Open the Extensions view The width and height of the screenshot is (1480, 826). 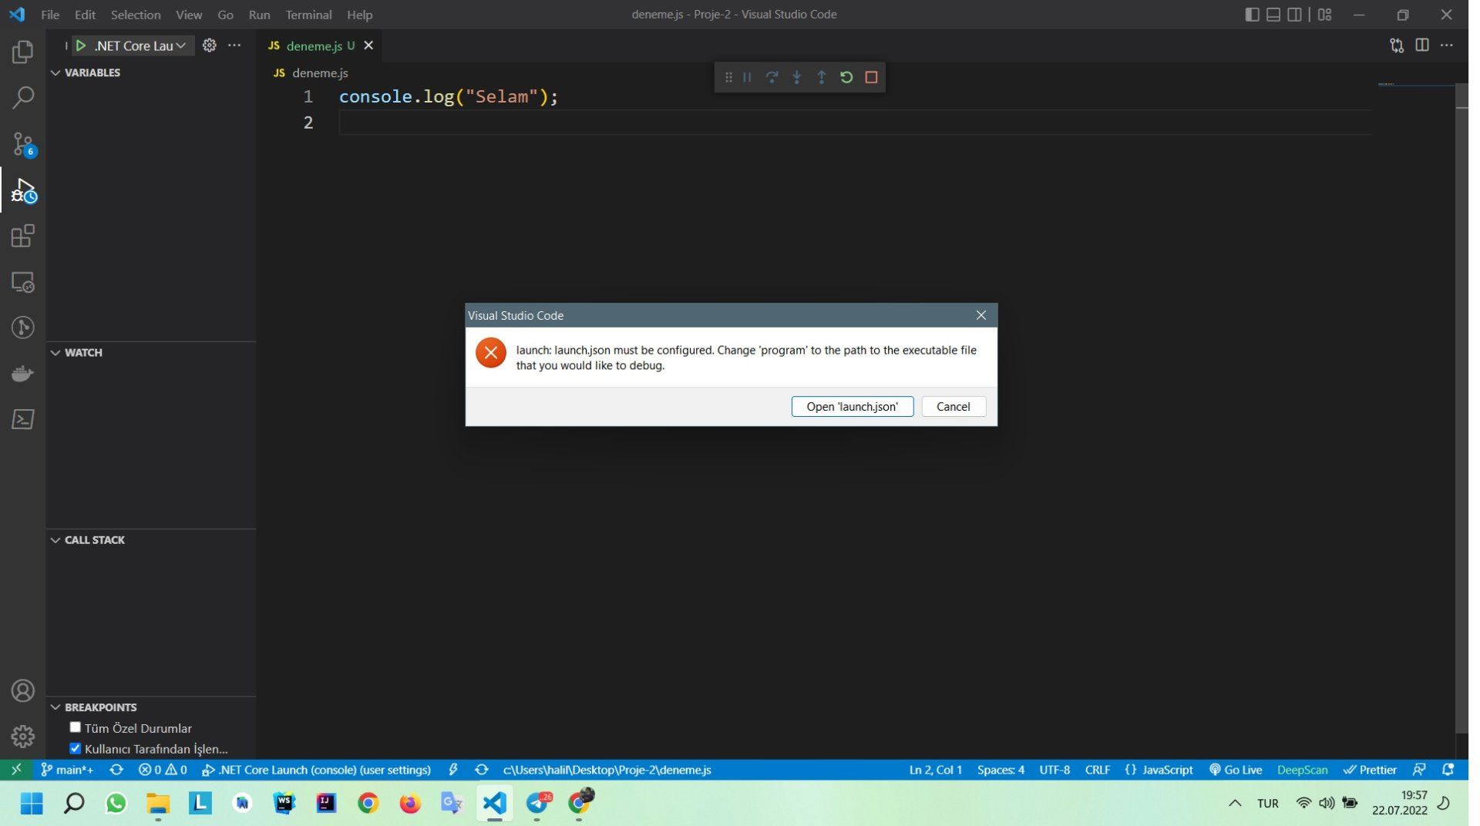click(23, 236)
